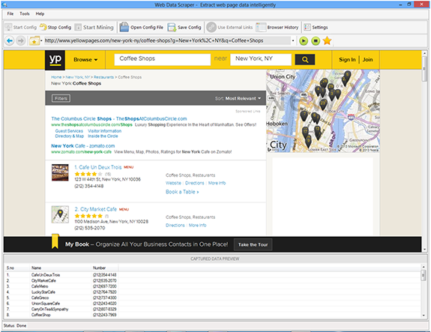This screenshot has width=431, height=332.
Task: Click the Directory & Map link
Action: (x=69, y=136)
